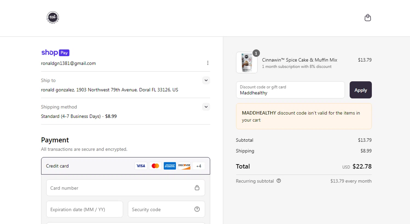Click the Cinnawin Spice Cake & Muffin Mix title
The width and height of the screenshot is (410, 224).
[x=300, y=60]
